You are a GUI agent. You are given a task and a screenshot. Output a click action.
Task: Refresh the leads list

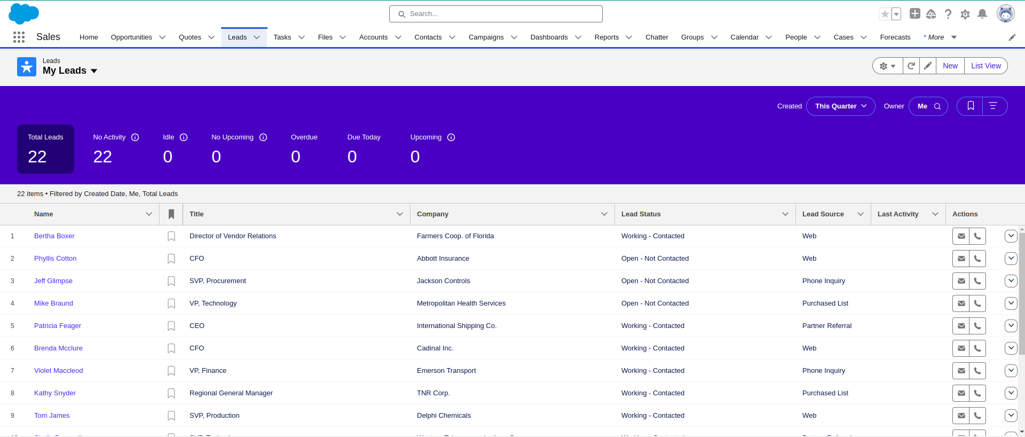[x=911, y=66]
